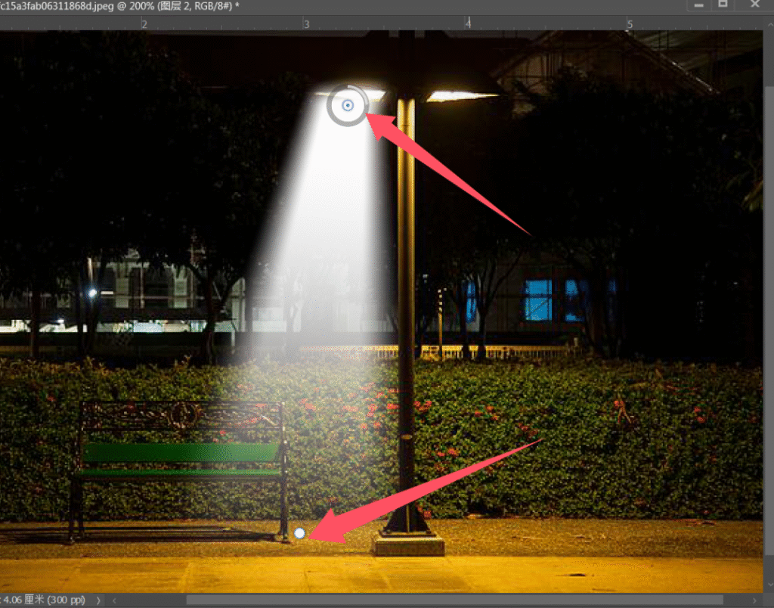Click the gradient end handle beside the bench
Image resolution: width=774 pixels, height=608 pixels.
299,533
